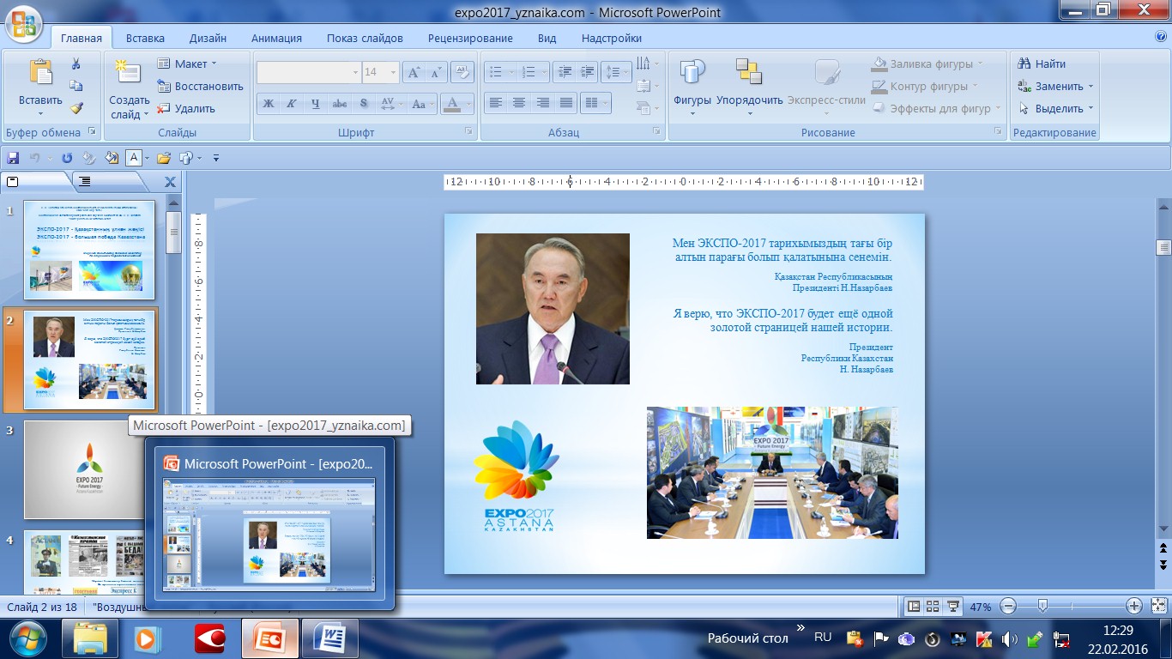Select the Format Painter brush icon
This screenshot has width=1172, height=659.
[x=76, y=108]
